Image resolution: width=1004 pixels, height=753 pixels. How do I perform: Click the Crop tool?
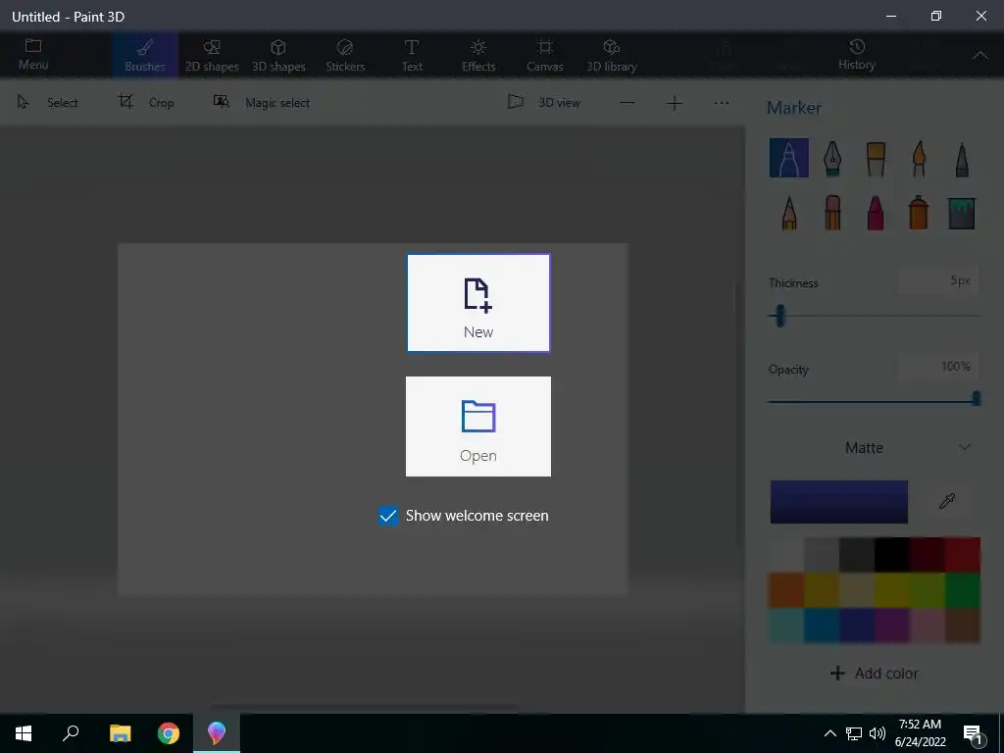[x=146, y=102]
